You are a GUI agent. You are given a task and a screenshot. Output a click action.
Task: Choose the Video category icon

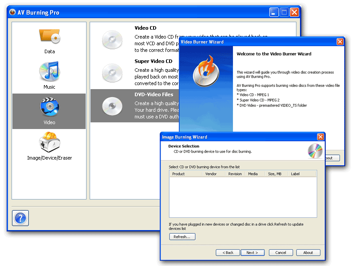50,106
